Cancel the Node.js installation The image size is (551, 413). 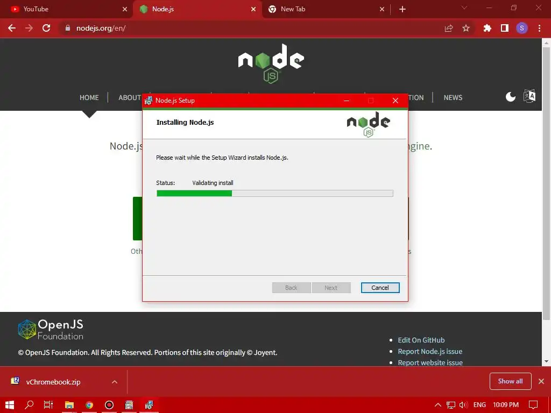pyautogui.click(x=380, y=288)
